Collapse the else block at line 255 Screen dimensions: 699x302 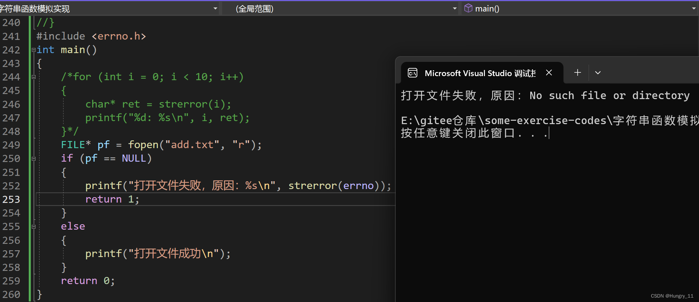pyautogui.click(x=33, y=227)
